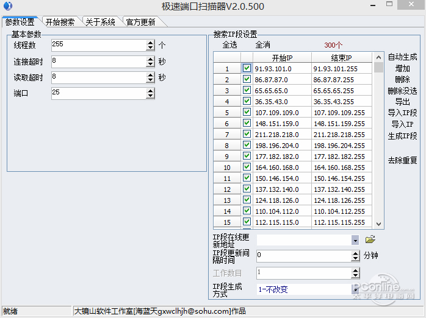Click the application icon in title bar

pos(7,5)
